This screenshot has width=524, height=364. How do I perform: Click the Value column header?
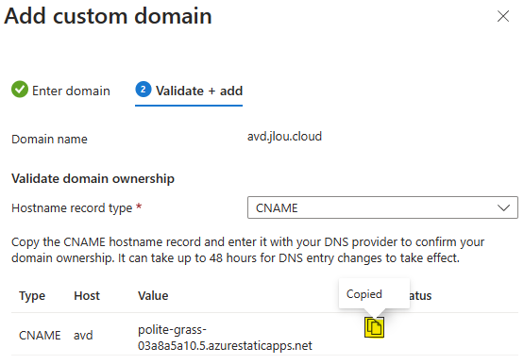153,295
